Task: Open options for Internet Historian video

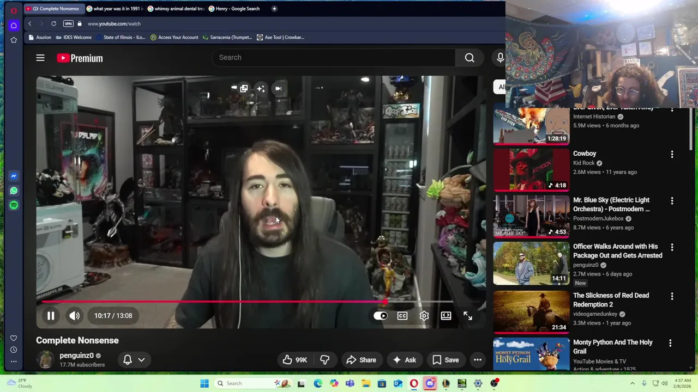Action: click(x=672, y=110)
